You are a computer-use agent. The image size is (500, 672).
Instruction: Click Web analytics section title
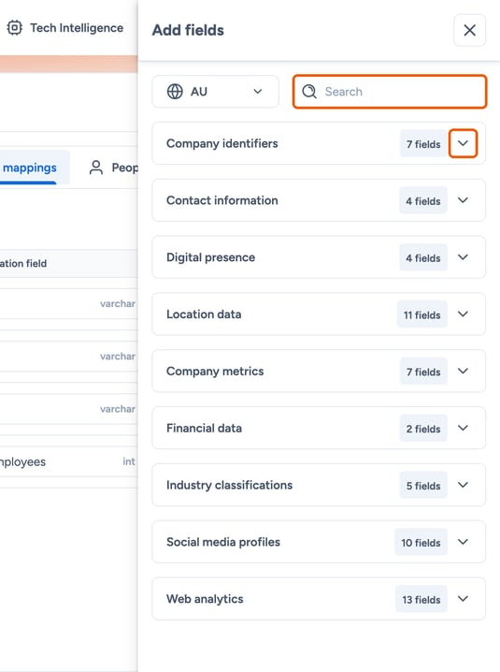205,599
